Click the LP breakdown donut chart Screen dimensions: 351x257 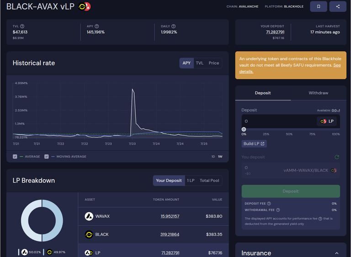pyautogui.click(x=42, y=220)
